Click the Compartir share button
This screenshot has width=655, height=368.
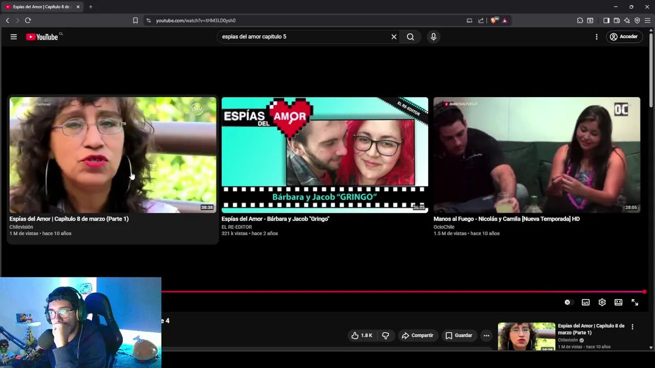click(417, 335)
